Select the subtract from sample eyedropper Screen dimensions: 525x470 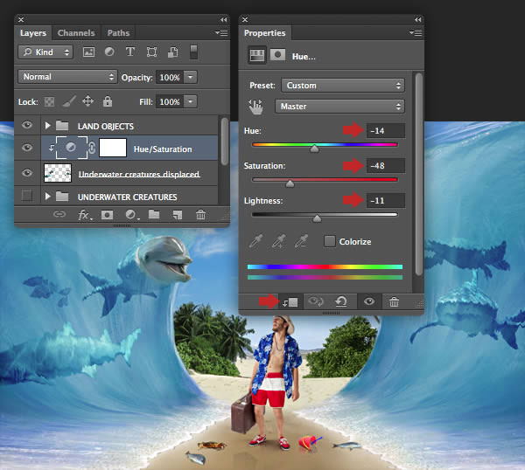pos(301,241)
